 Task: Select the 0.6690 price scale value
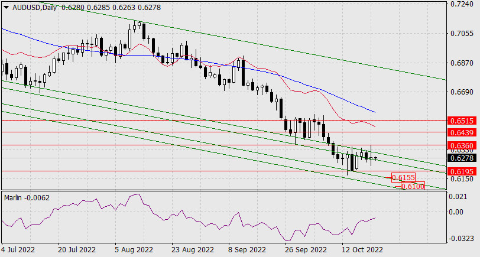coord(462,92)
